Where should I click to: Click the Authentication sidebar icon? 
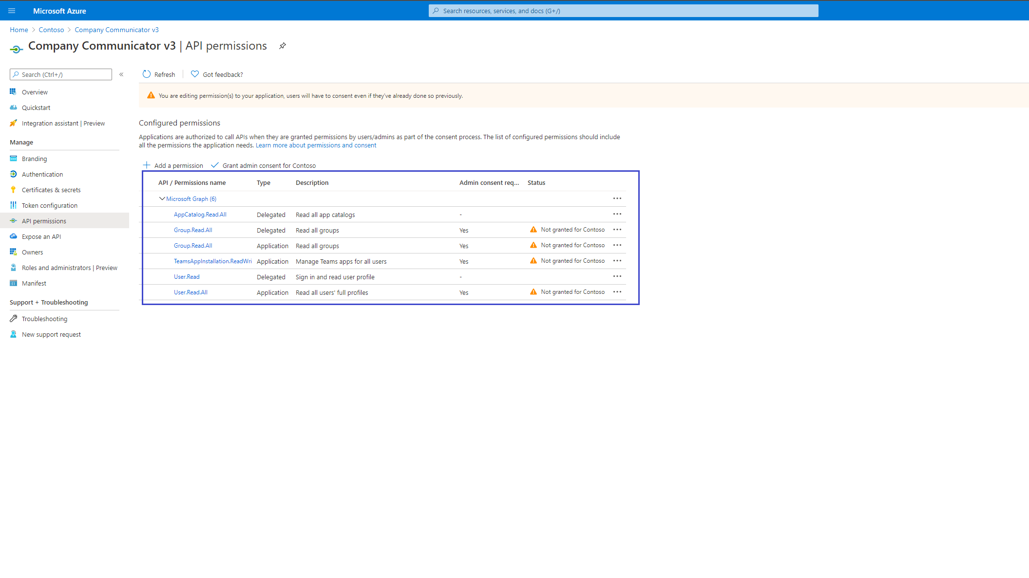(13, 174)
